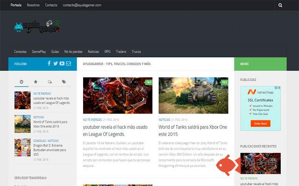The image size is (299, 186).
Task: Open Publicaciones Recientes thumbnail image
Action: [x=261, y=163]
